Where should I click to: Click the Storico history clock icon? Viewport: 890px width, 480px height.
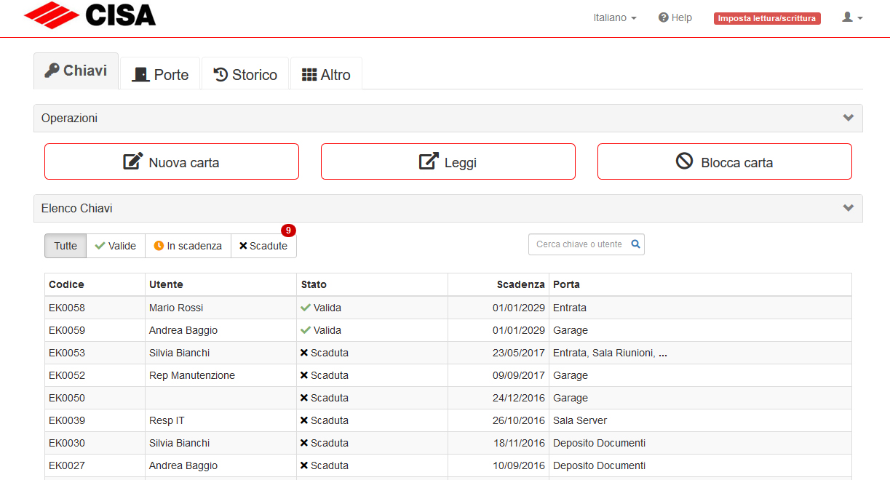(220, 74)
